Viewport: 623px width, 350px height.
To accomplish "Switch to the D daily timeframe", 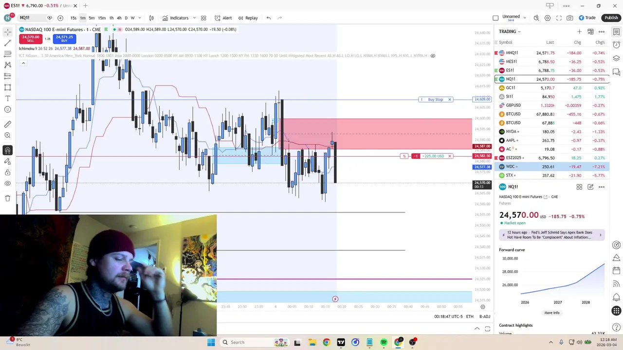I will point(126,18).
